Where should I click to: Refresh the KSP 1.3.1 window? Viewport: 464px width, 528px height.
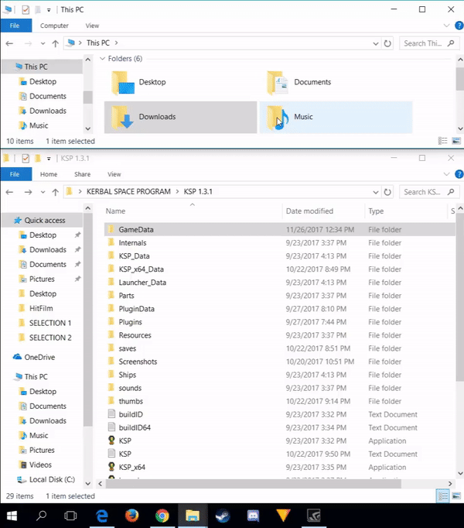pos(387,192)
